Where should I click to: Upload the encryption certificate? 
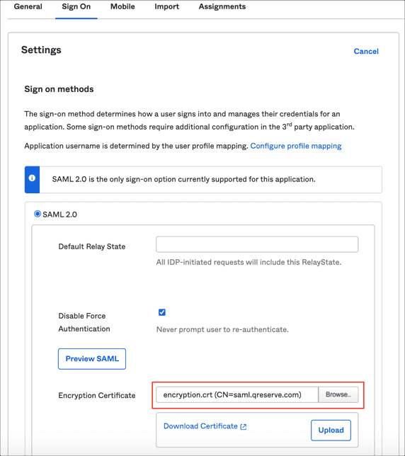click(x=331, y=430)
